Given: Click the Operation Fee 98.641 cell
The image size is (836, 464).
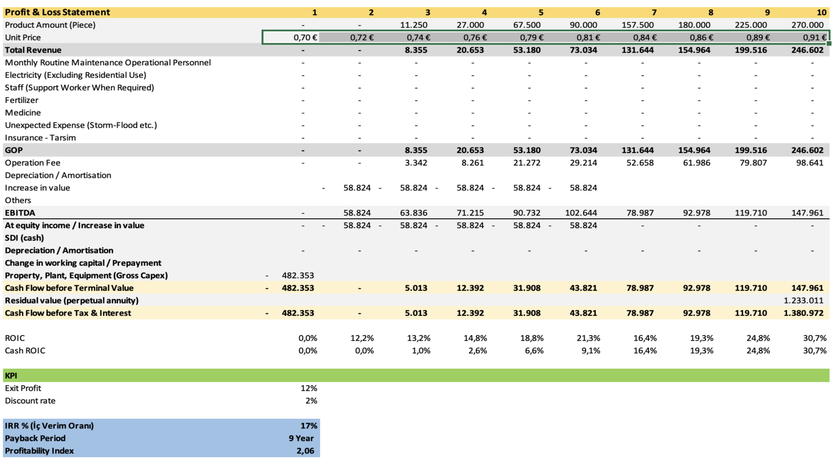Looking at the screenshot, I should pyautogui.click(x=809, y=163).
